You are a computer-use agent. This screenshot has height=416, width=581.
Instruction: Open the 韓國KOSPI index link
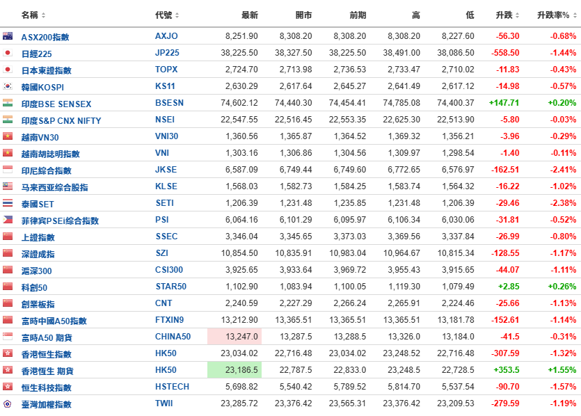42,87
